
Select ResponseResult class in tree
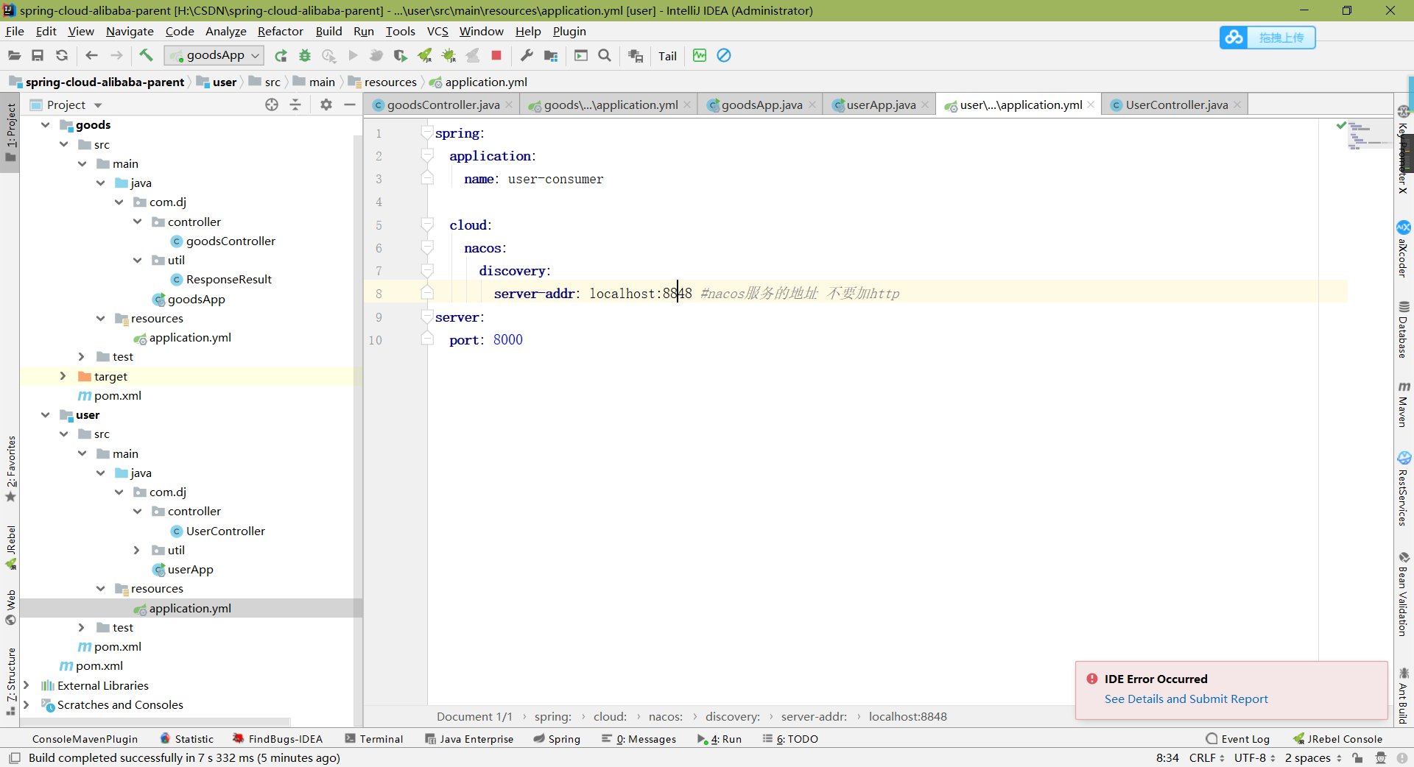[228, 279]
